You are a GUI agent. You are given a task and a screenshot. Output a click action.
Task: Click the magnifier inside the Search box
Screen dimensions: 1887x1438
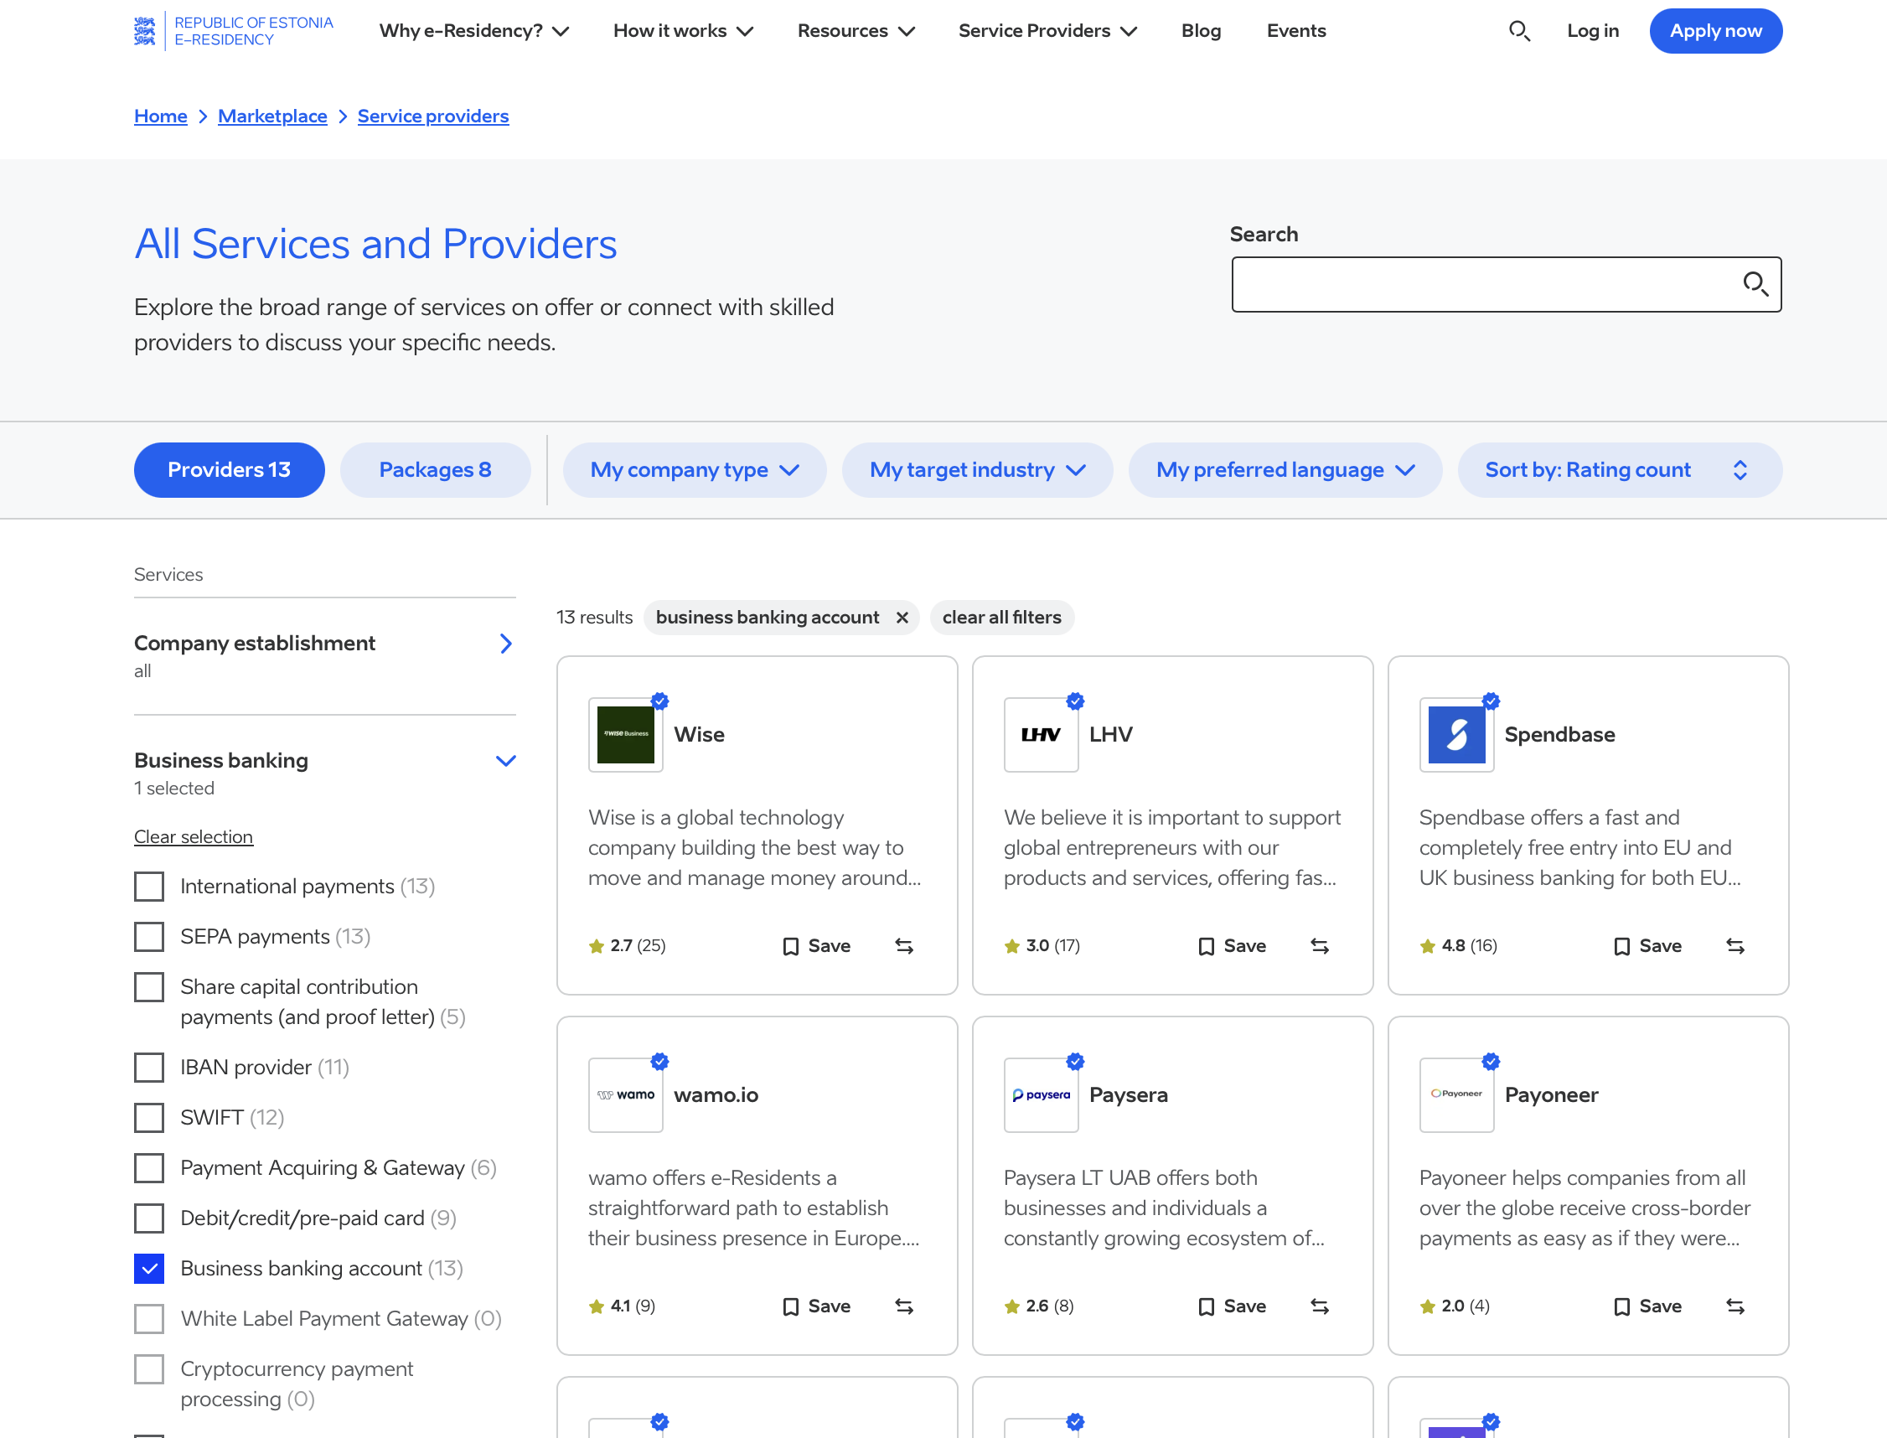pyautogui.click(x=1755, y=284)
